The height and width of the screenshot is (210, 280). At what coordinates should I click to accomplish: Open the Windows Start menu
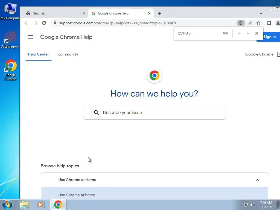(x=7, y=205)
